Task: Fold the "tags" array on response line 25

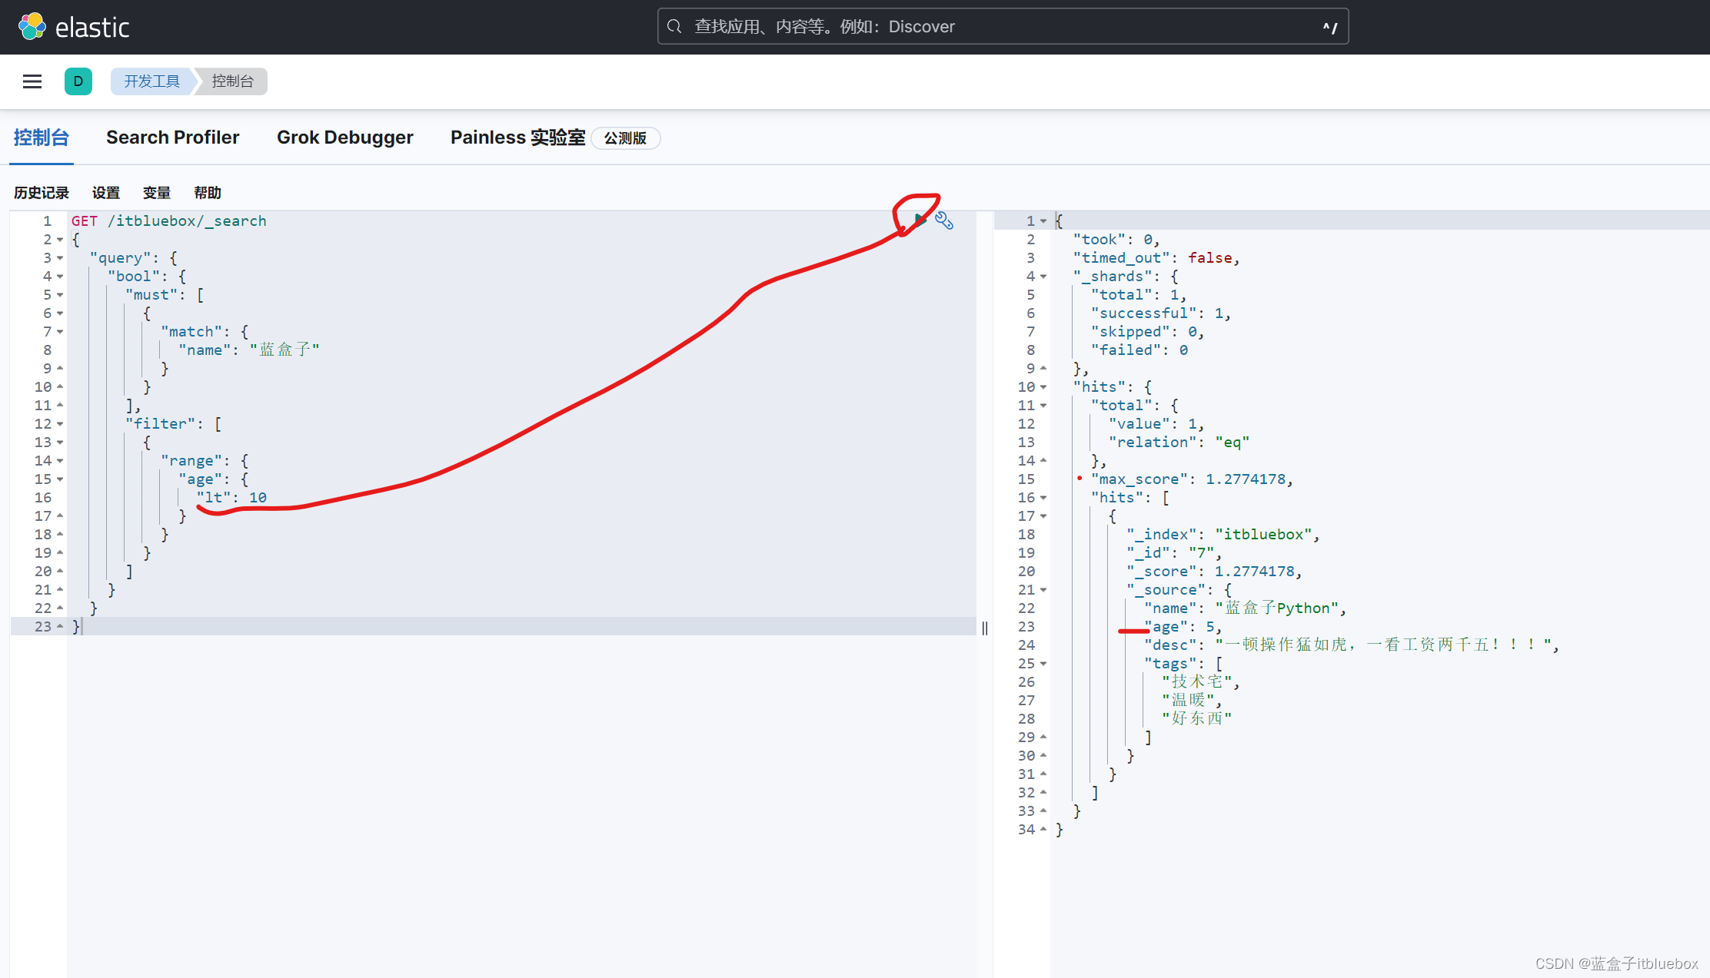Action: tap(1043, 664)
